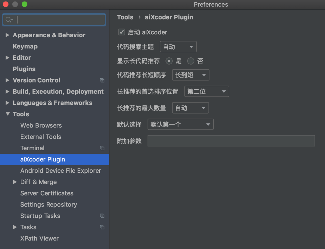The height and width of the screenshot is (249, 325).
Task: Open the 长推荐的首选排序位置 dropdown showing 第二位
Action: [x=206, y=91]
